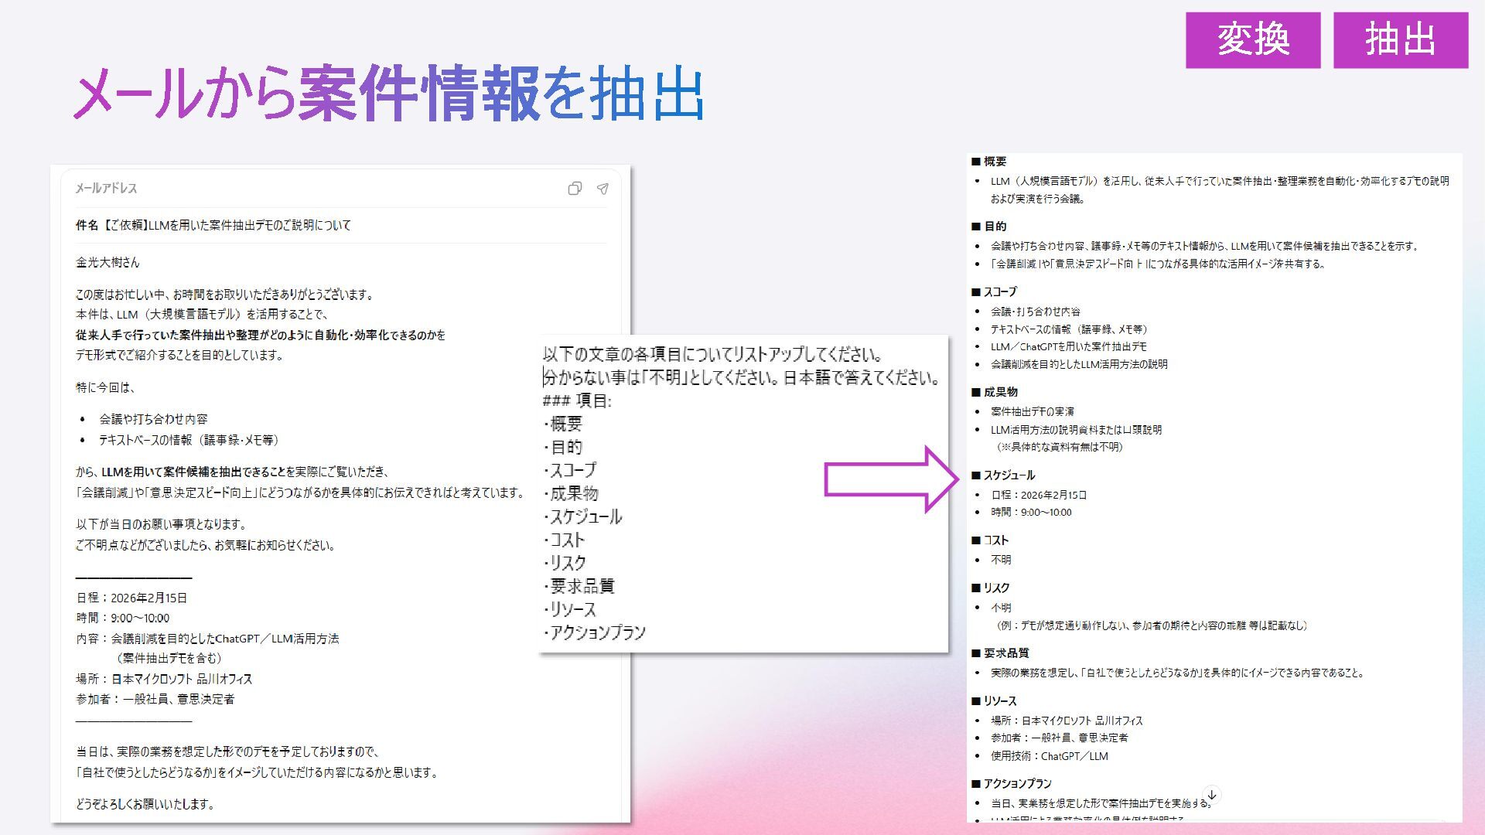Click the メールアドレス field
The image size is (1485, 835).
[106, 189]
